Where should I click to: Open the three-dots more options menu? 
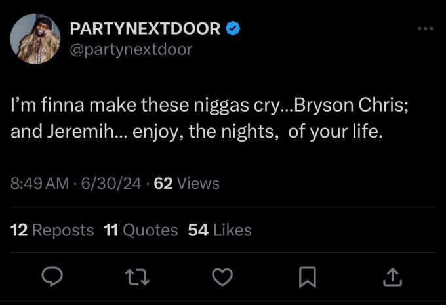pos(426,28)
